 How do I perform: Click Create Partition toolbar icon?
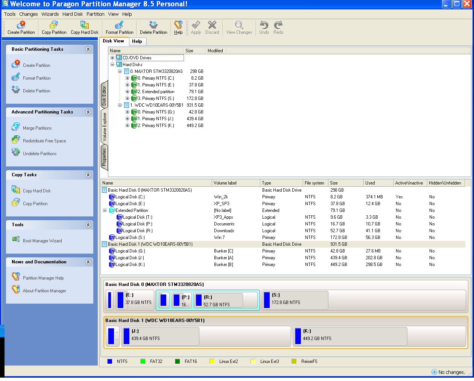coord(21,25)
